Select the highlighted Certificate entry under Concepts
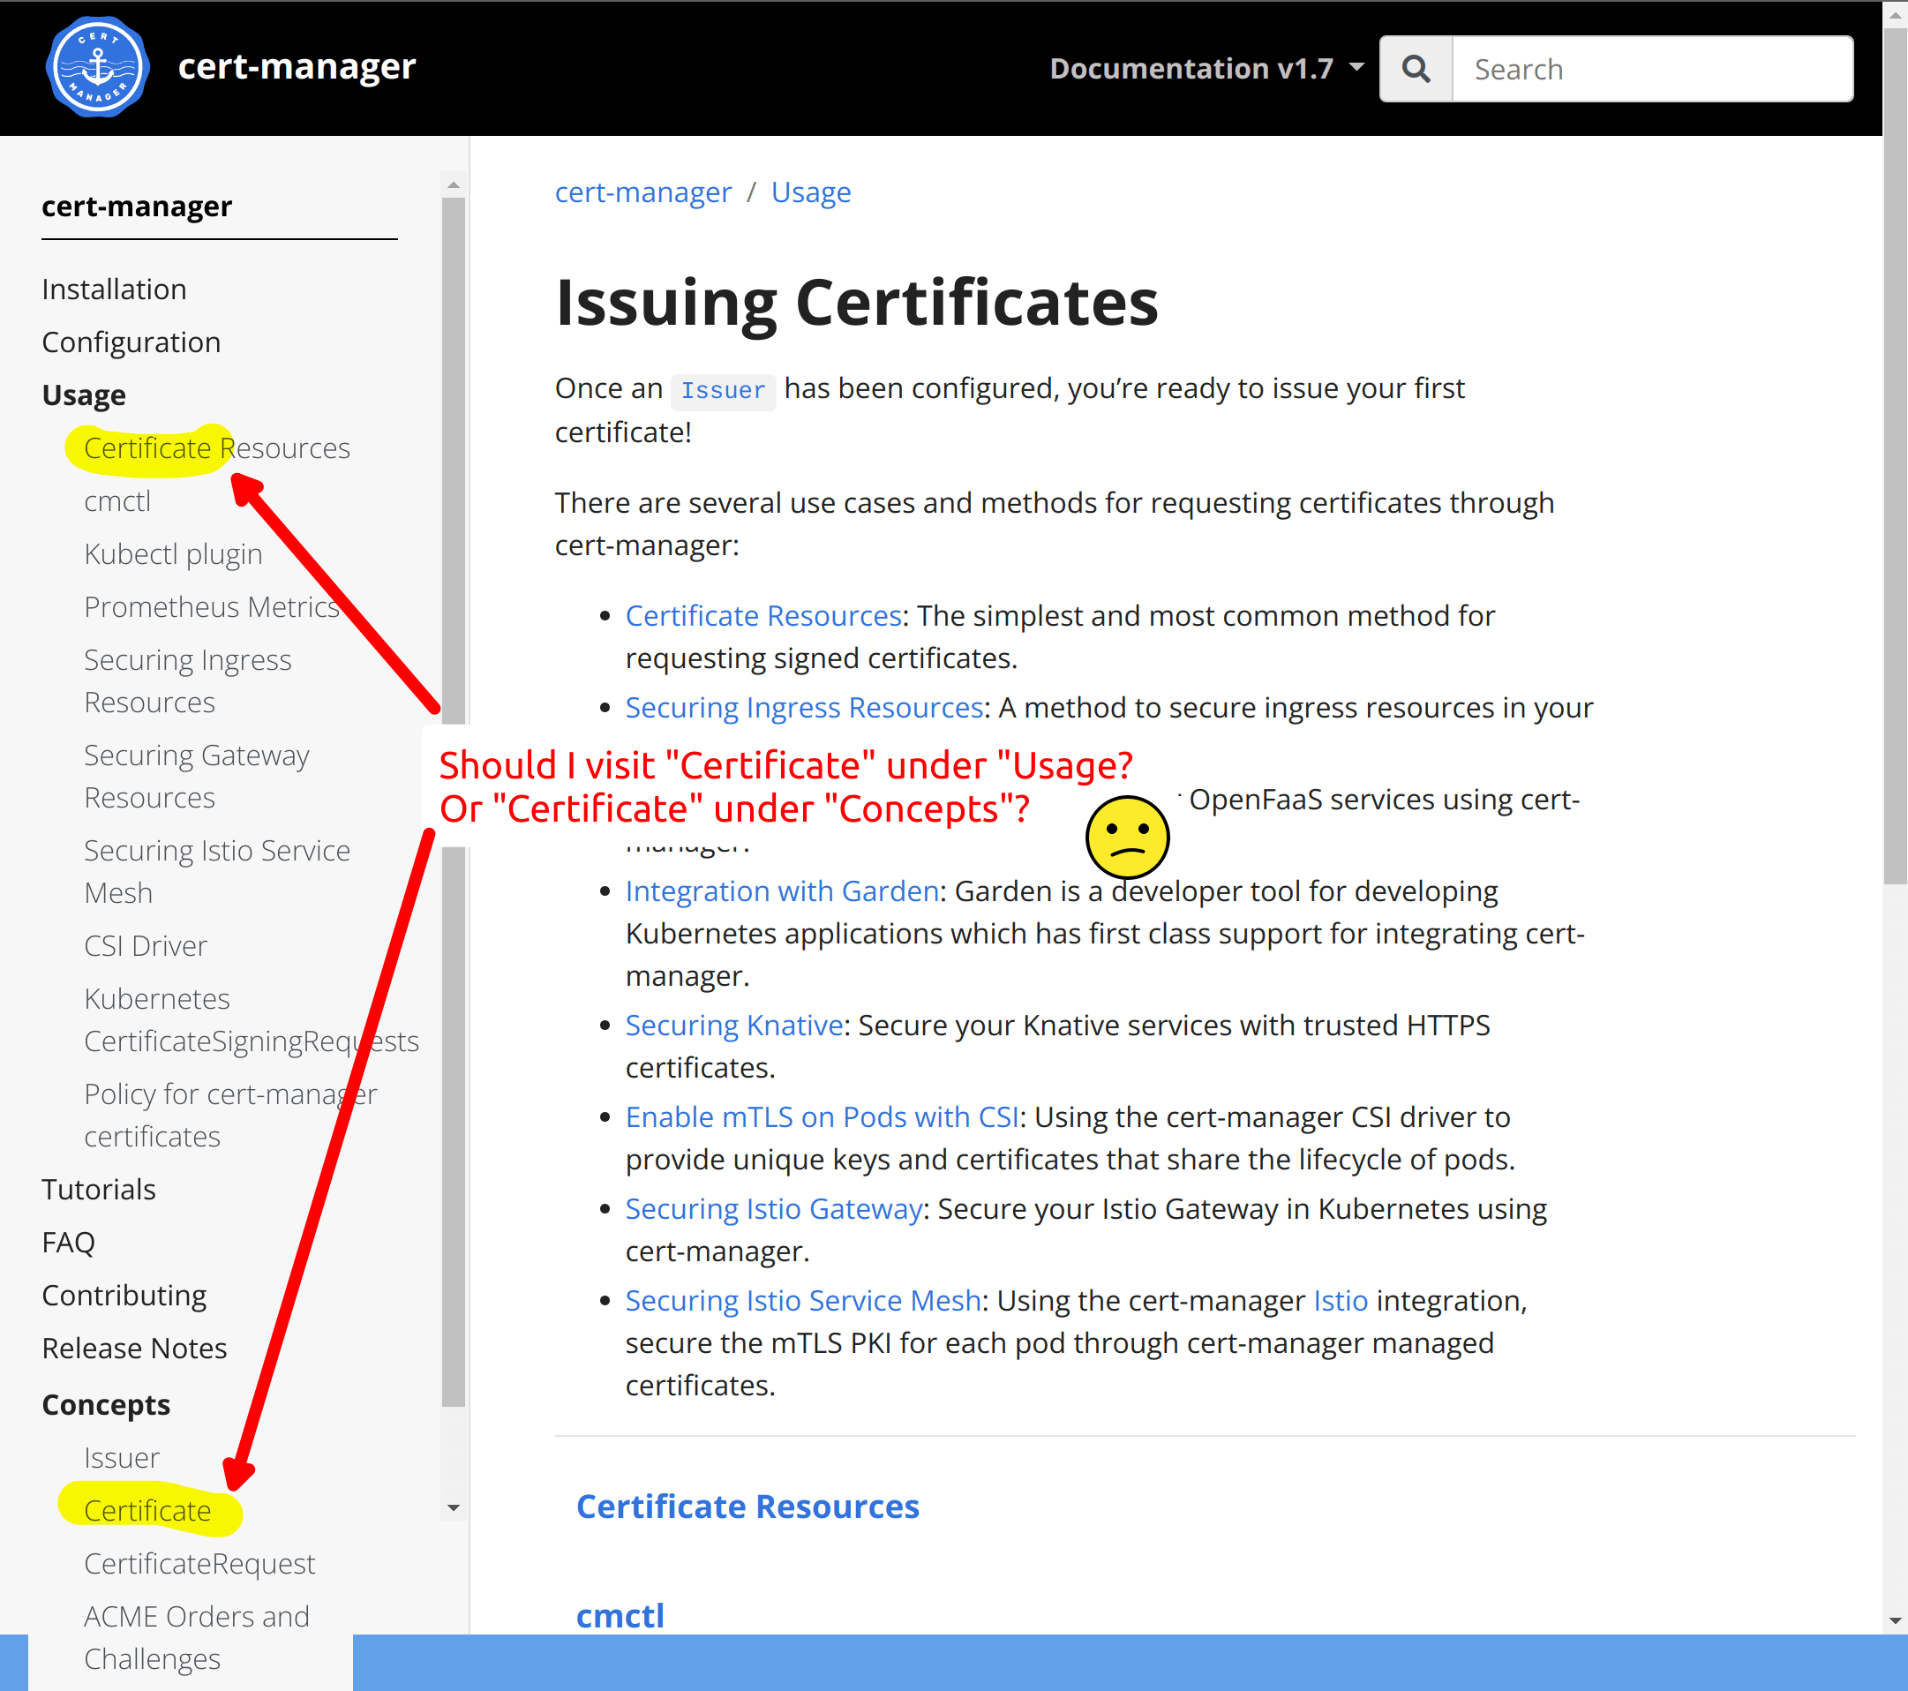1908x1691 pixels. [146, 1510]
